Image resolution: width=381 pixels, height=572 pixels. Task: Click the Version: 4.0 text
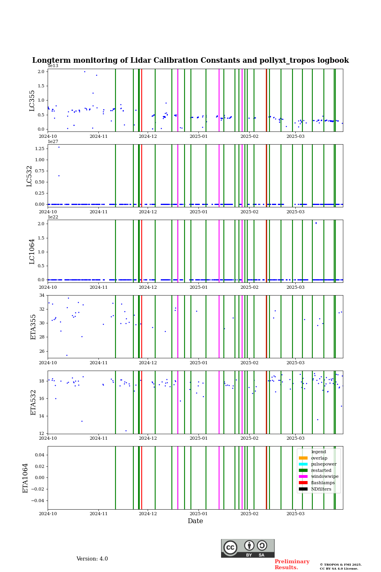point(92,559)
